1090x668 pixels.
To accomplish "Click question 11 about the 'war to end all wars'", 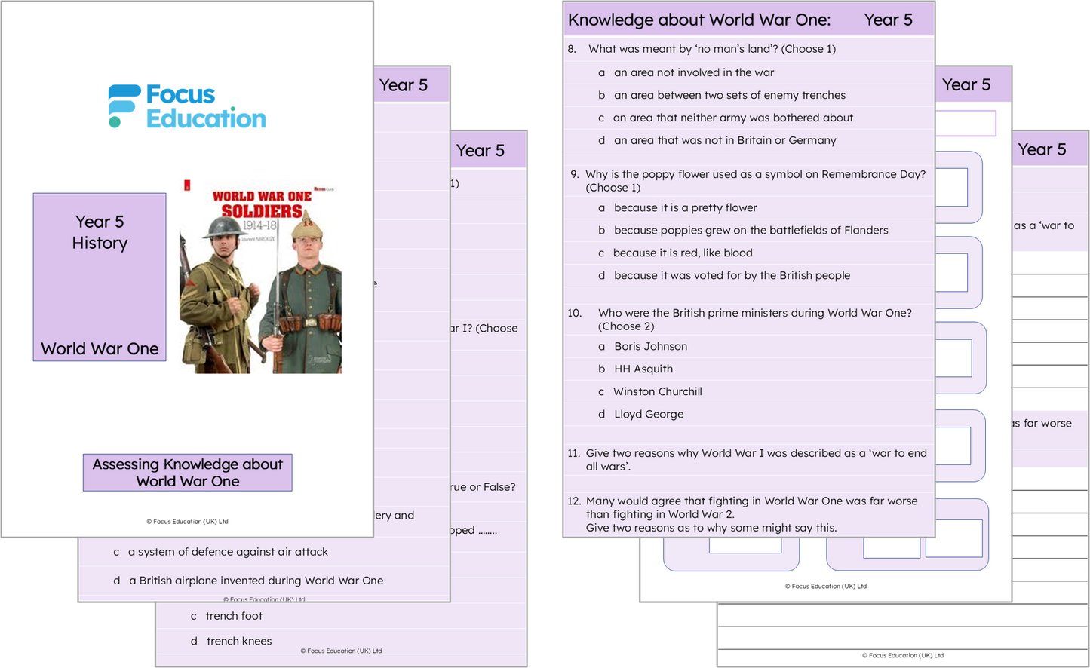I will click(x=755, y=459).
